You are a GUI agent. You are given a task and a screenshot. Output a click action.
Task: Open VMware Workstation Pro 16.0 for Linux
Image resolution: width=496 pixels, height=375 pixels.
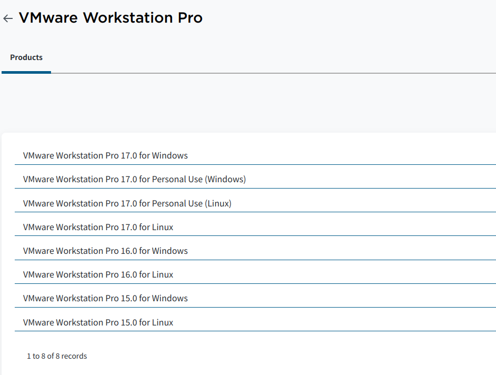98,274
